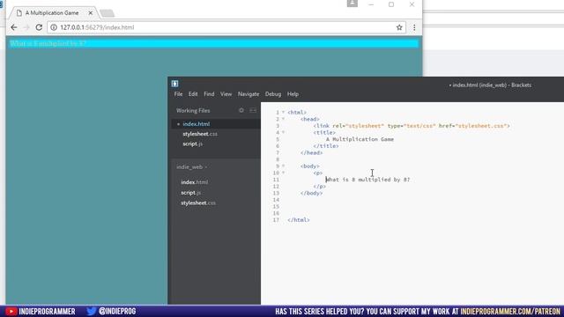Open a new tab in Chrome
Viewport: 564px width, 317px height.
(107, 13)
